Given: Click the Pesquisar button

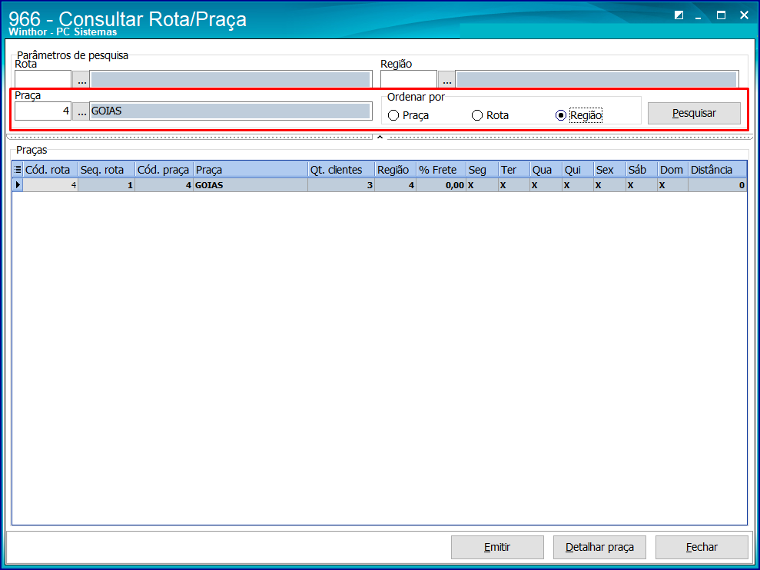Looking at the screenshot, I should 694,113.
